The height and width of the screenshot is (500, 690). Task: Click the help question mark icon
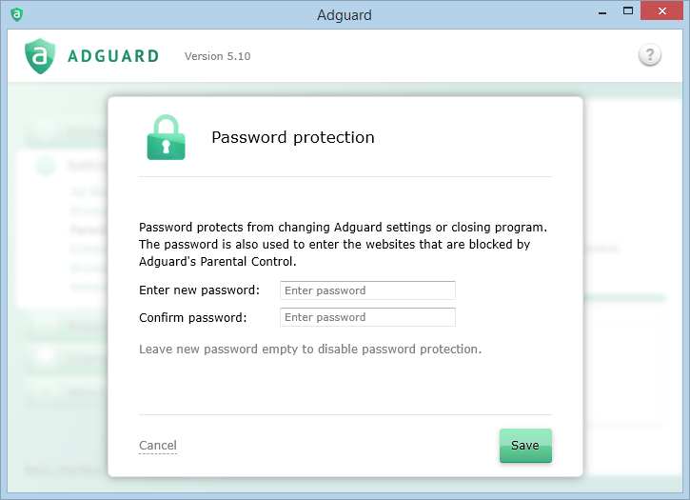pos(649,55)
